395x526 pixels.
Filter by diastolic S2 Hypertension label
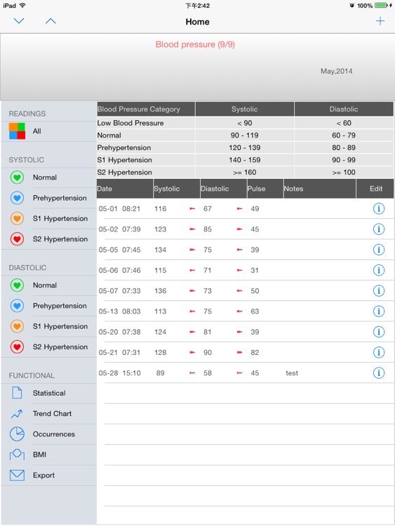click(x=60, y=347)
